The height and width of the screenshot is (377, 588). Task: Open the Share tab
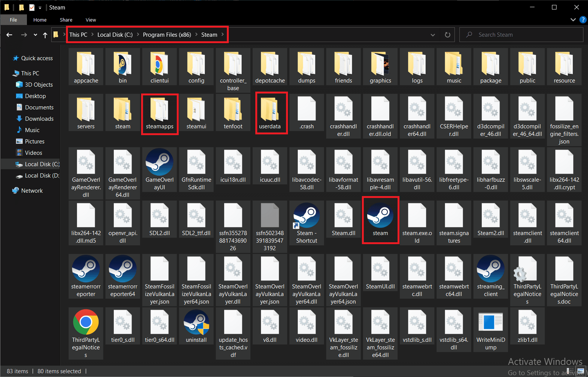tap(66, 20)
